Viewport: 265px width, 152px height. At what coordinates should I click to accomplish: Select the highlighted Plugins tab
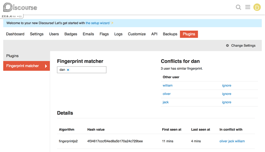pyautogui.click(x=189, y=34)
